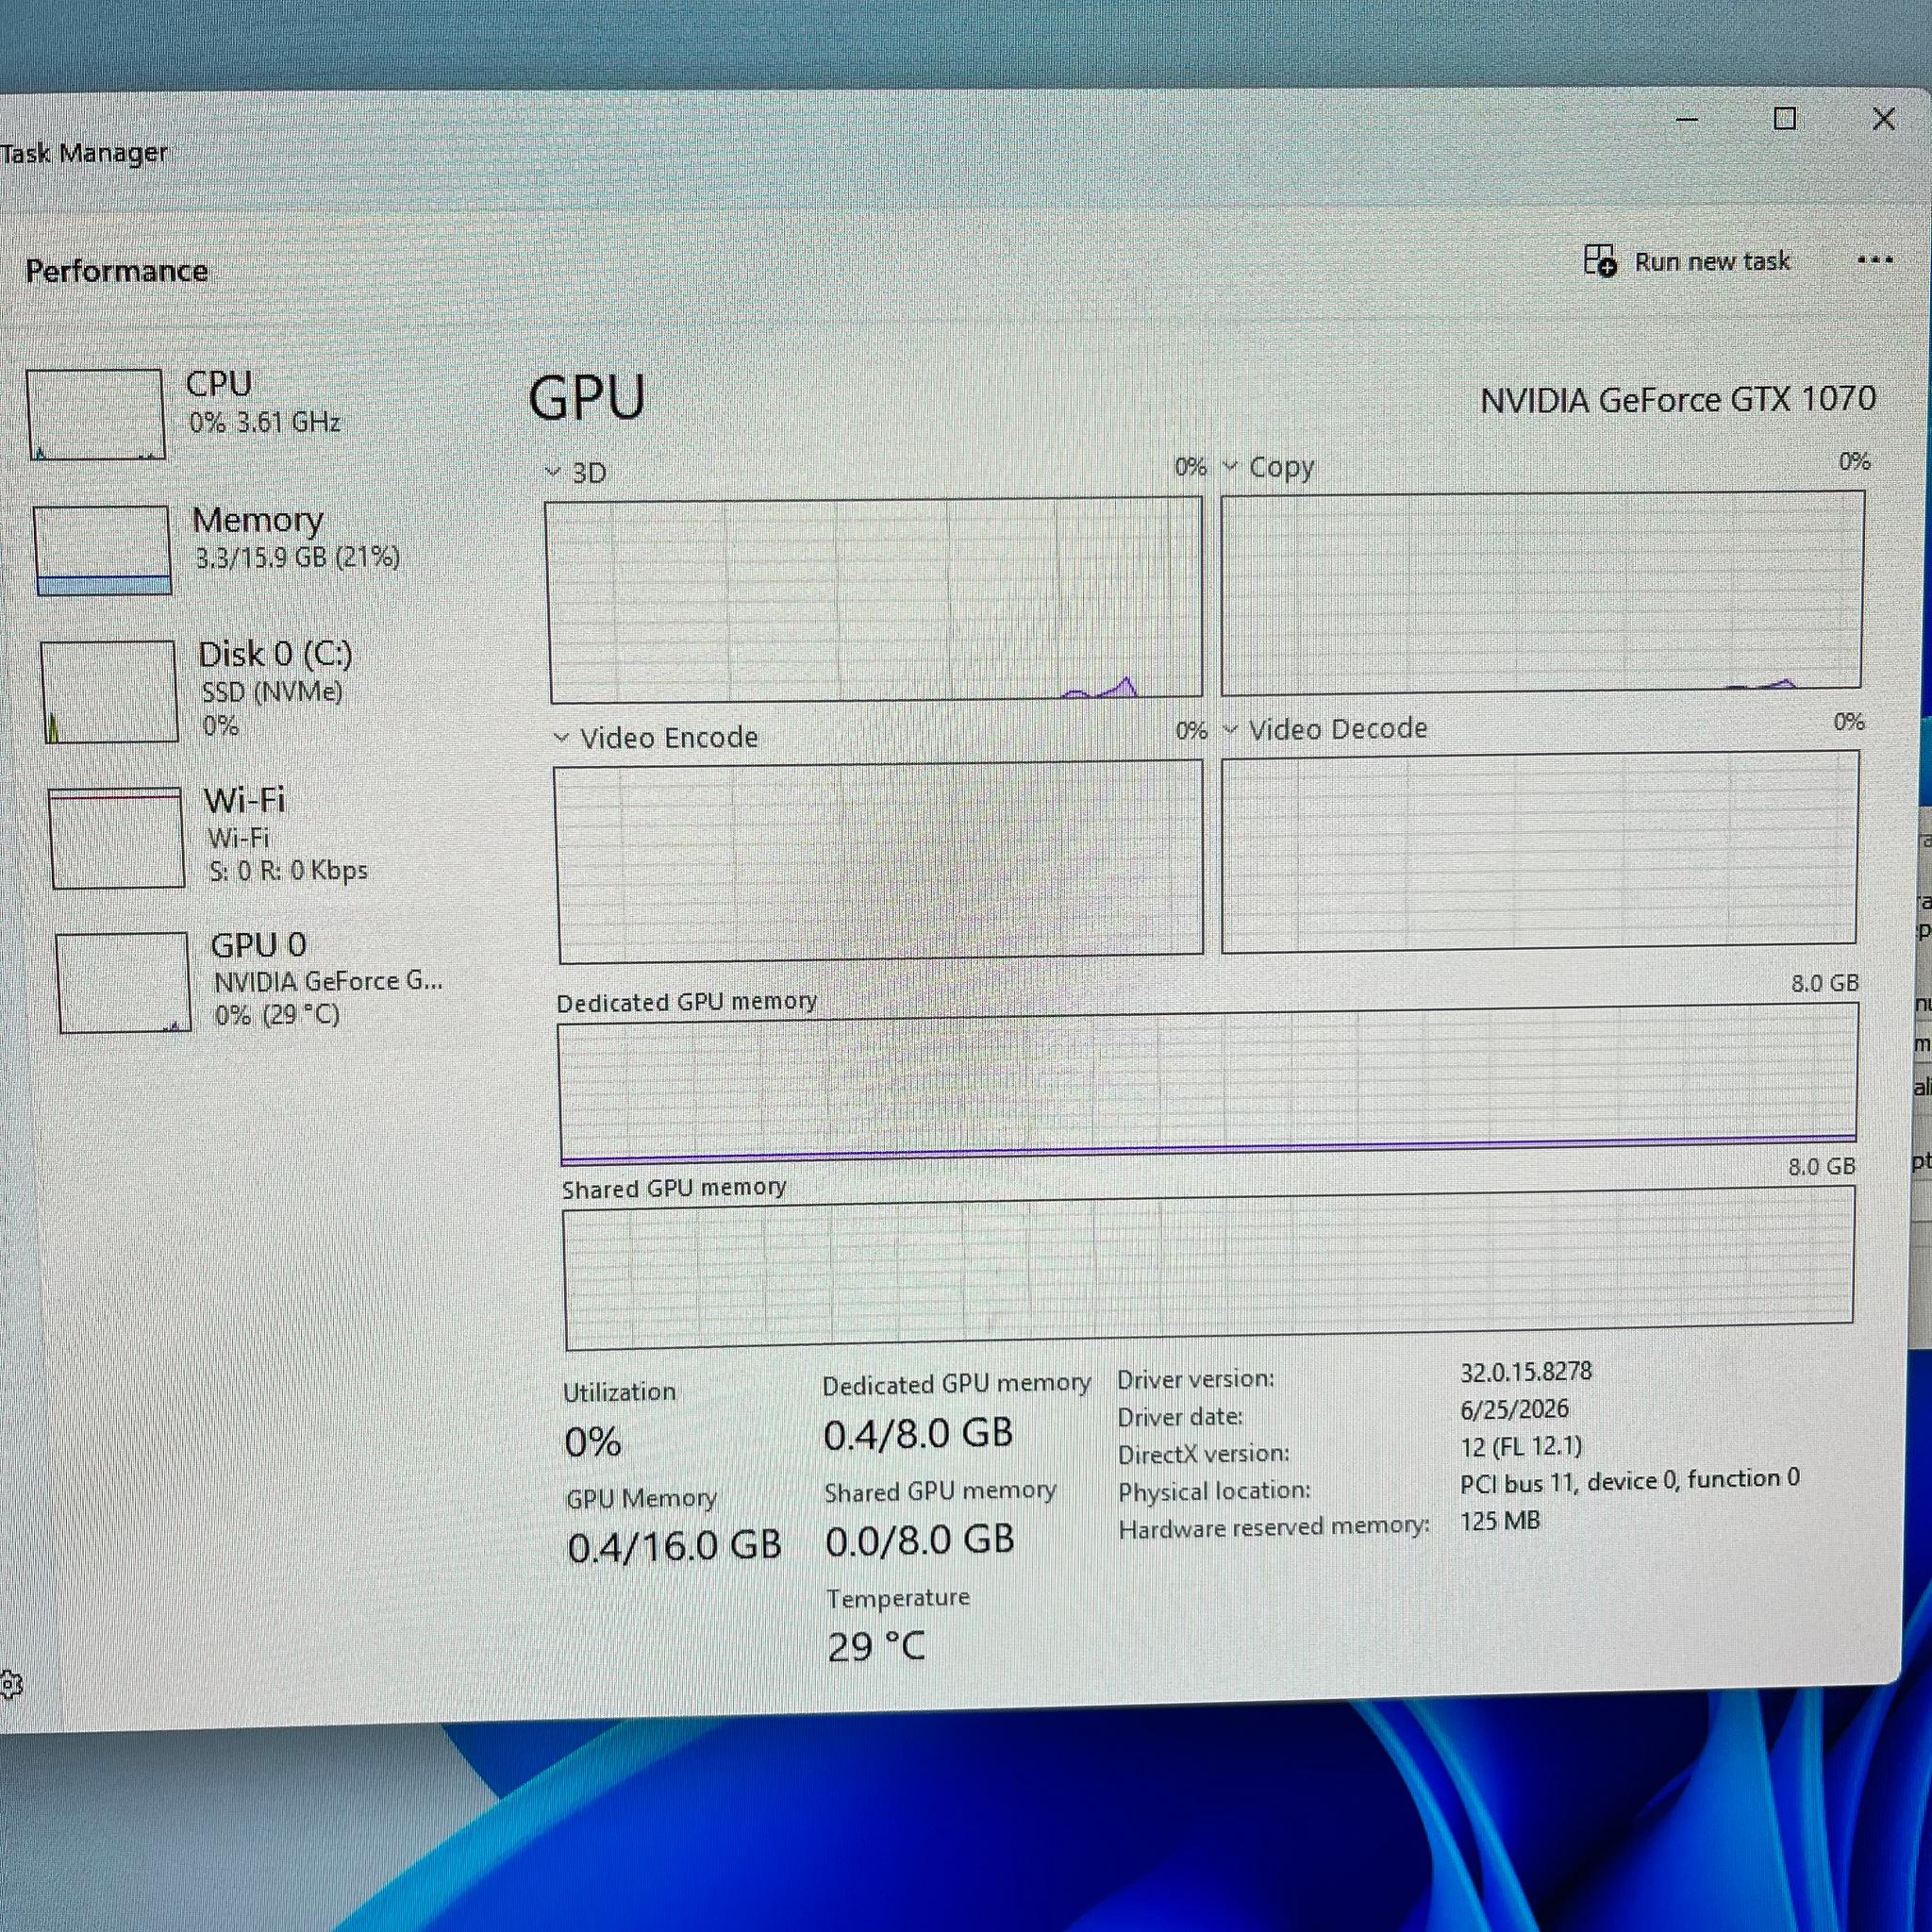Screen dimensions: 1932x1932
Task: Click the Memory mini graph thumbnail
Action: (x=102, y=550)
